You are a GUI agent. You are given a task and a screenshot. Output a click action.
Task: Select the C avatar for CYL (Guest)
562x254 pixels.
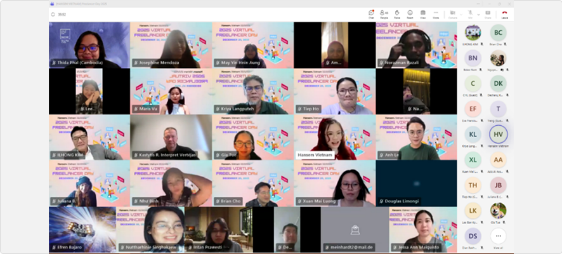point(473,84)
